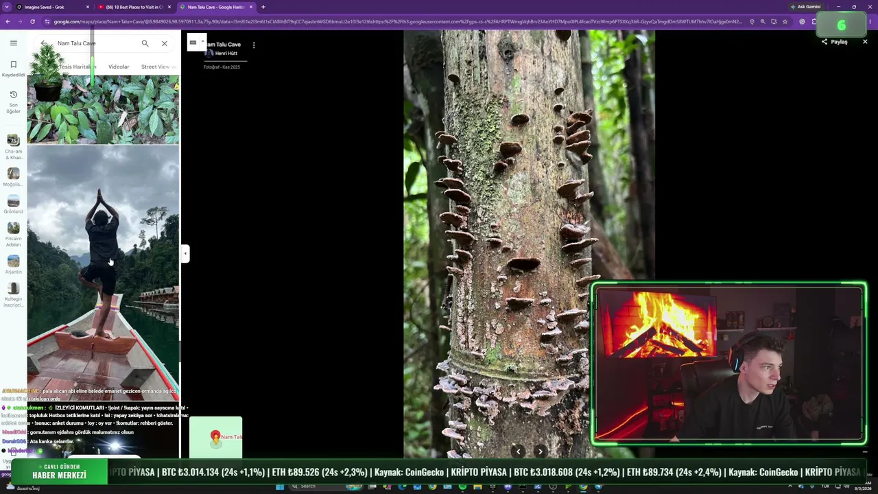This screenshot has width=878, height=494.
Task: Show the previous photo with left arrow
Action: pyautogui.click(x=519, y=451)
